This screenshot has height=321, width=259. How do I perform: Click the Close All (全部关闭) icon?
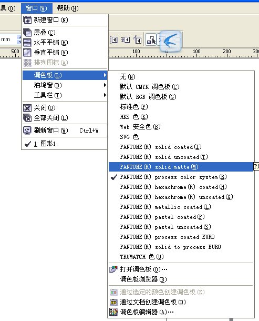[27, 118]
